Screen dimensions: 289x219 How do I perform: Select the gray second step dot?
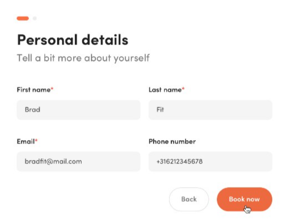[x=35, y=19]
